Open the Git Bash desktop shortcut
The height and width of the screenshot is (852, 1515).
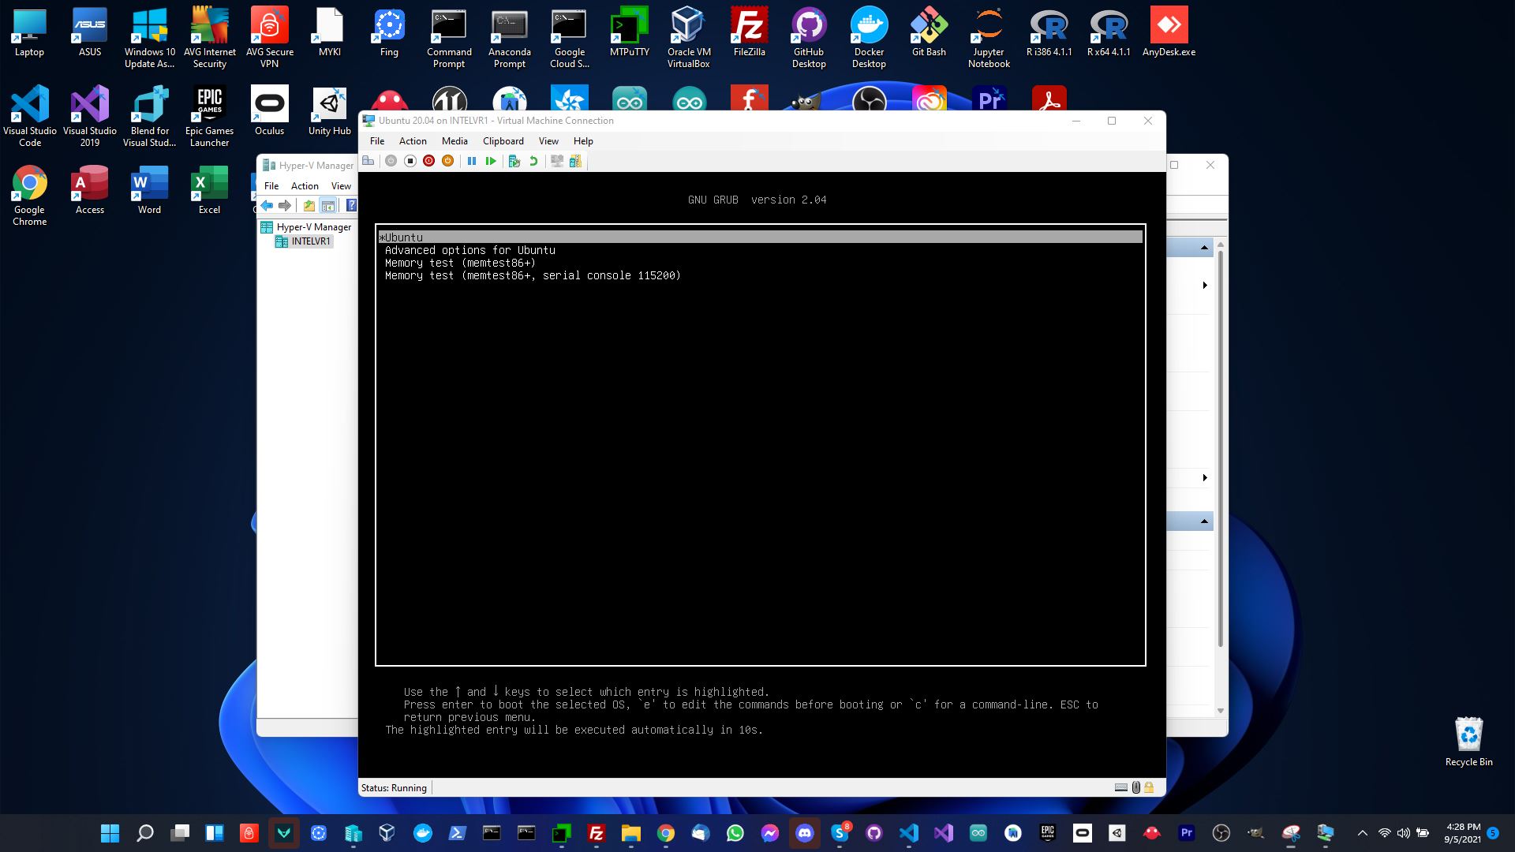929,32
